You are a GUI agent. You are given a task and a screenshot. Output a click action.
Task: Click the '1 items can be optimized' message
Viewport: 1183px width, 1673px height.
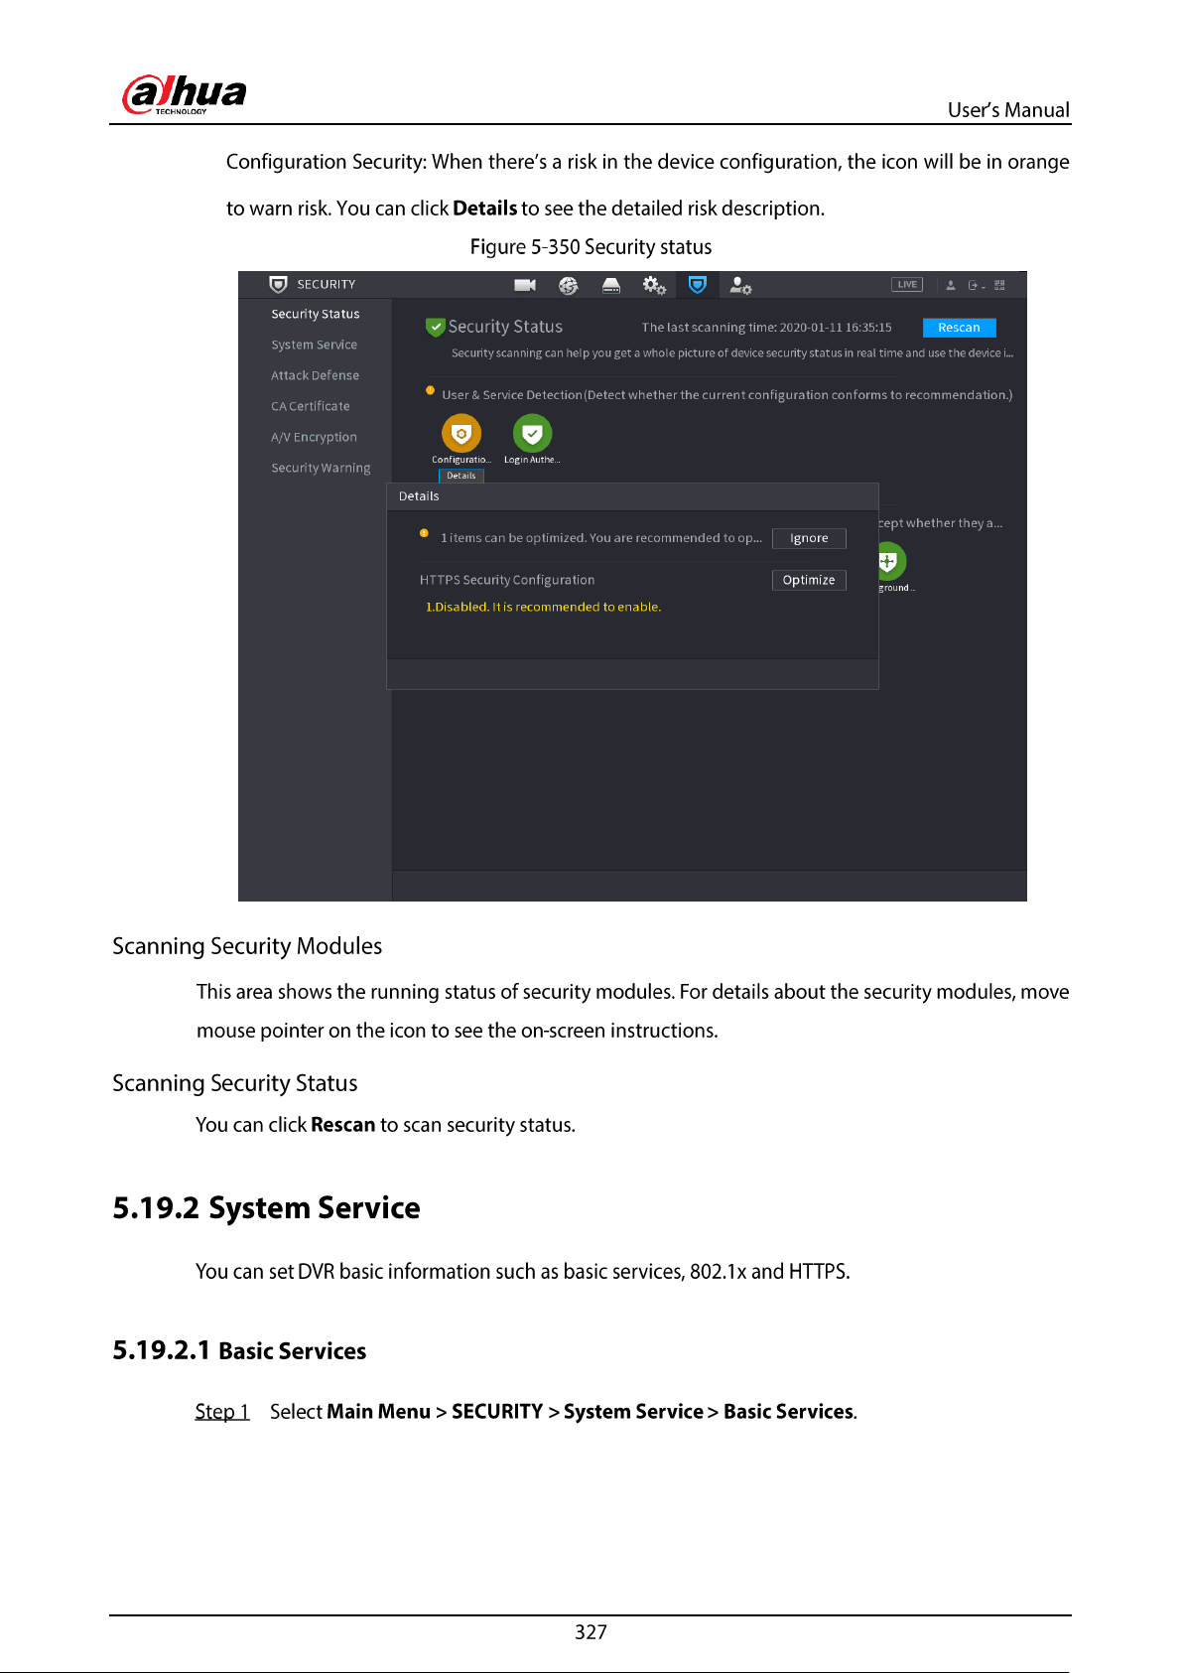tap(601, 538)
